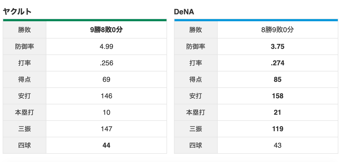Select DeNA record 8勝9敗0分
Viewport: 341px width, 162px height.
click(x=278, y=30)
